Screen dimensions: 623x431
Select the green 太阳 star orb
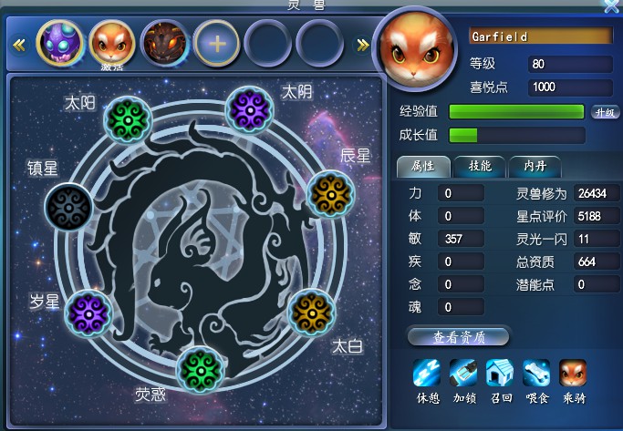(x=128, y=120)
